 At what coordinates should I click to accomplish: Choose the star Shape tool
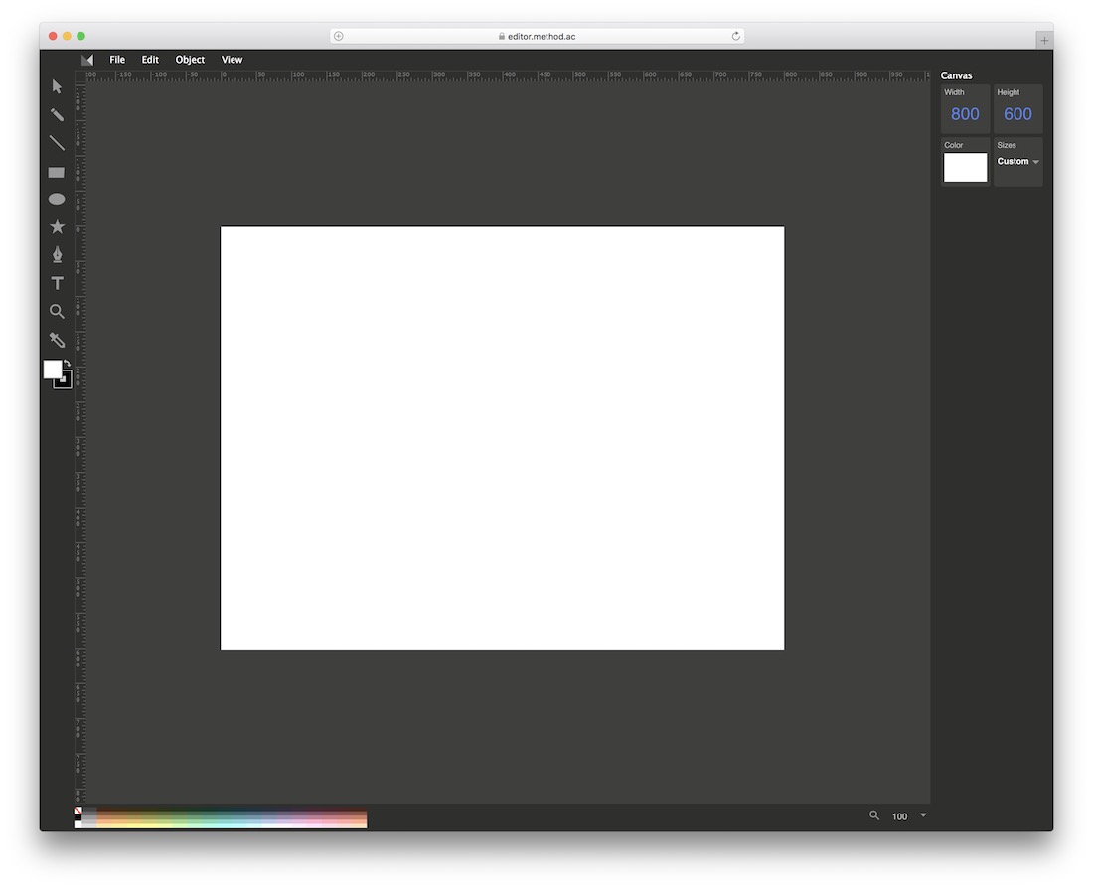[57, 226]
